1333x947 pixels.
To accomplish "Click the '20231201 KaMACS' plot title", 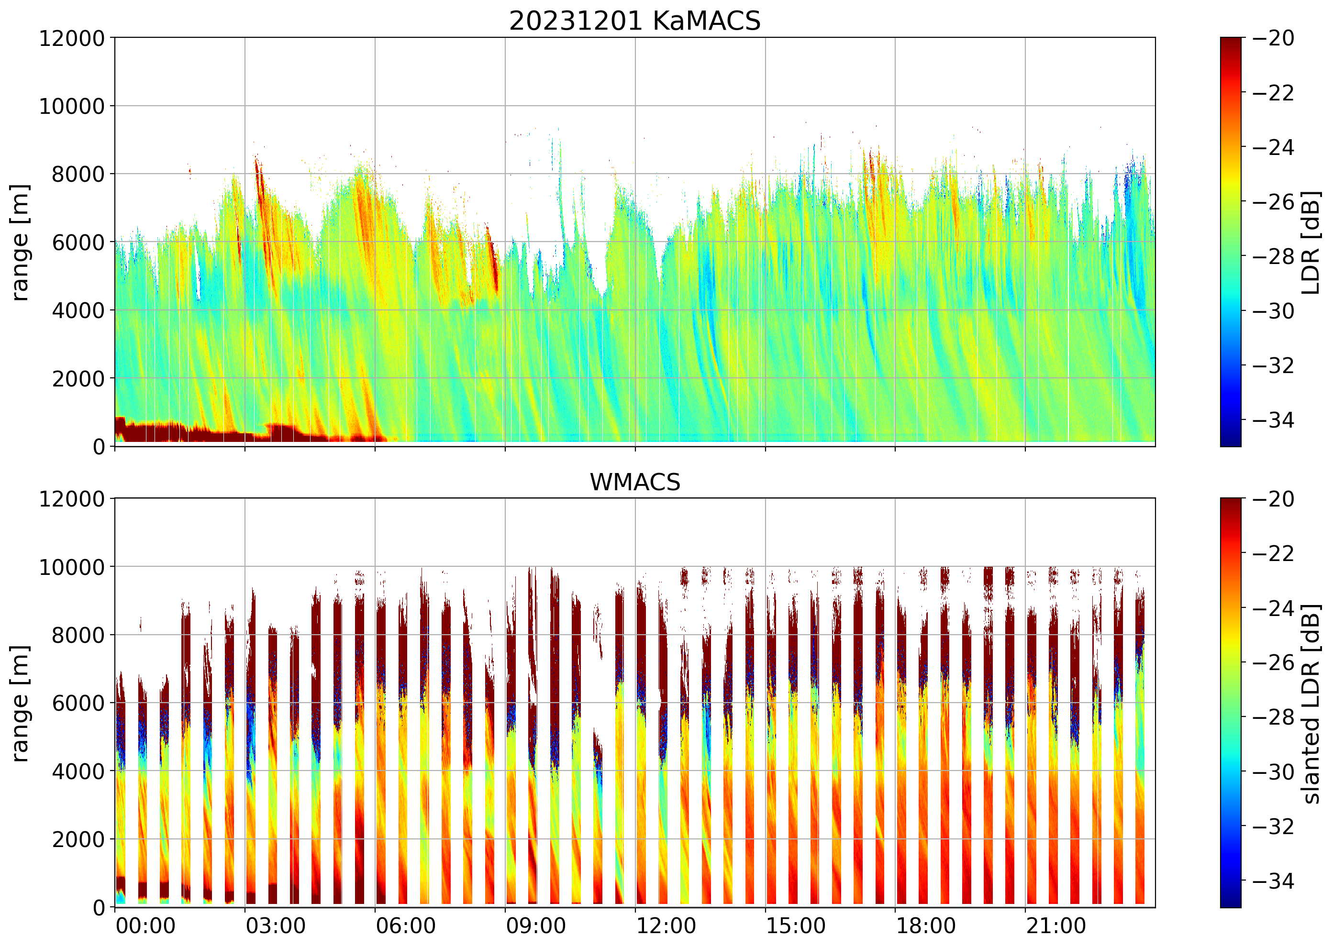I will coord(635,22).
